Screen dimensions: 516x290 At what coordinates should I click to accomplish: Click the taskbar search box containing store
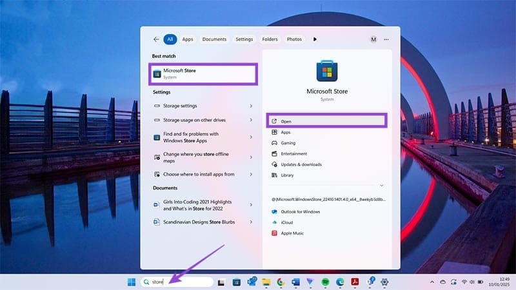(177, 282)
